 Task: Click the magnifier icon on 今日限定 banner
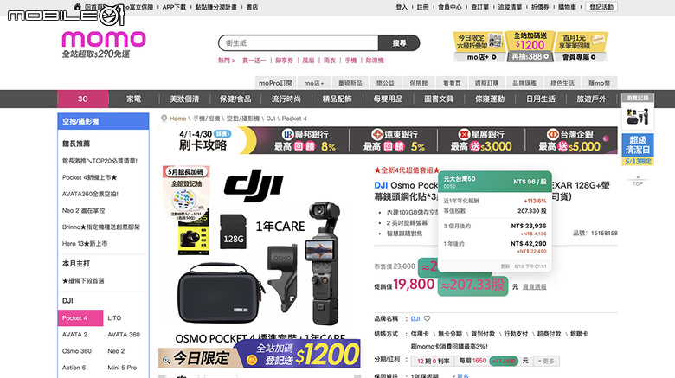166,360
